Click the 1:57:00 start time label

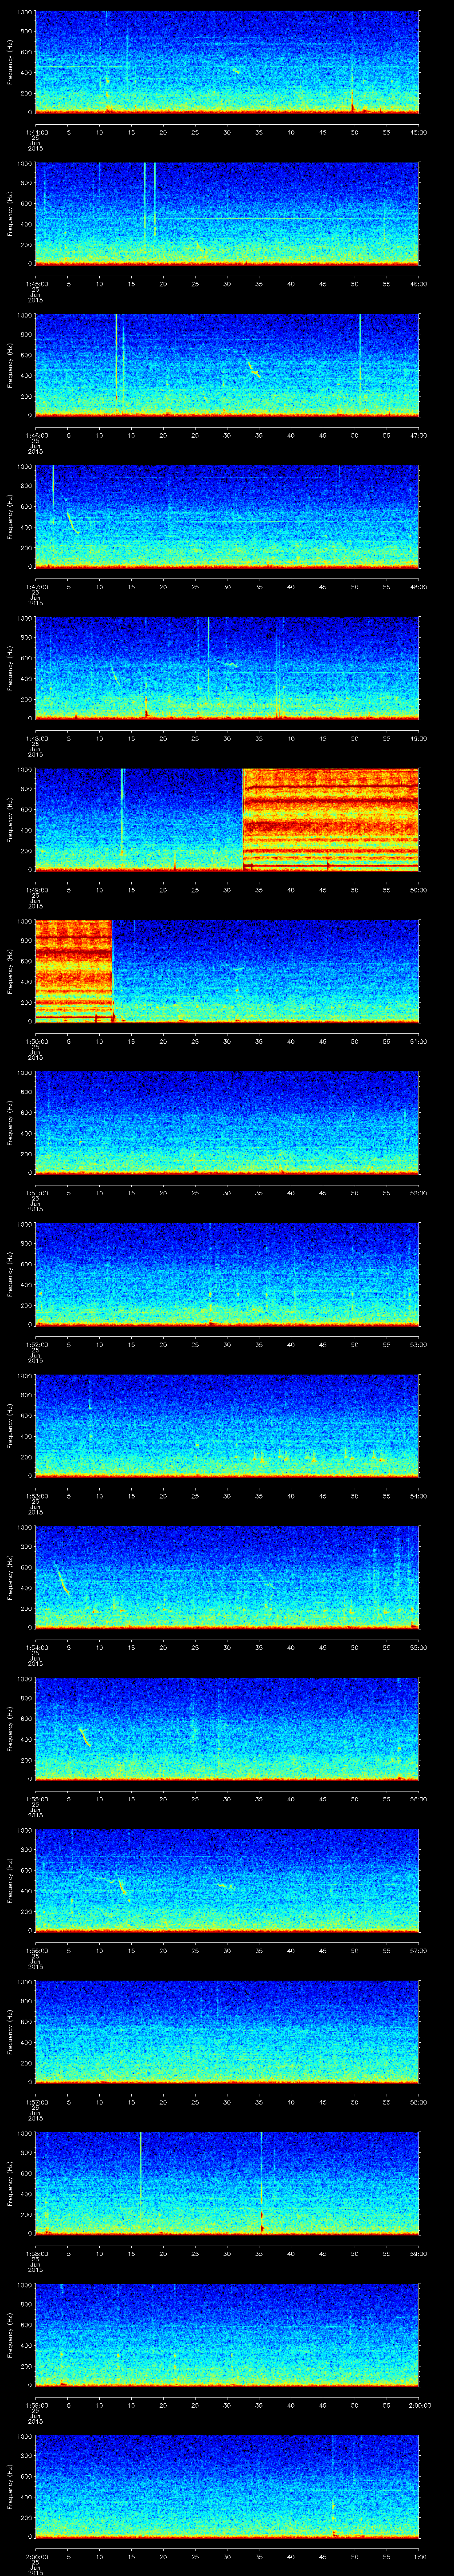click(x=36, y=2102)
